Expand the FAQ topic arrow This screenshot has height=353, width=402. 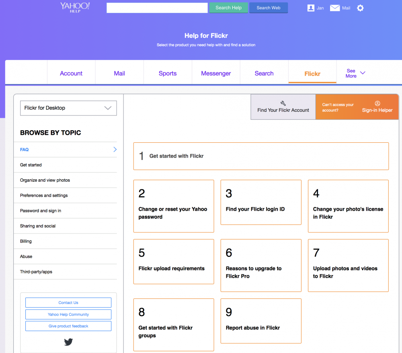coord(115,150)
